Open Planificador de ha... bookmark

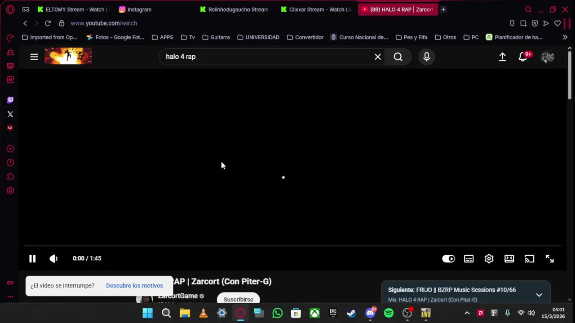tap(514, 37)
